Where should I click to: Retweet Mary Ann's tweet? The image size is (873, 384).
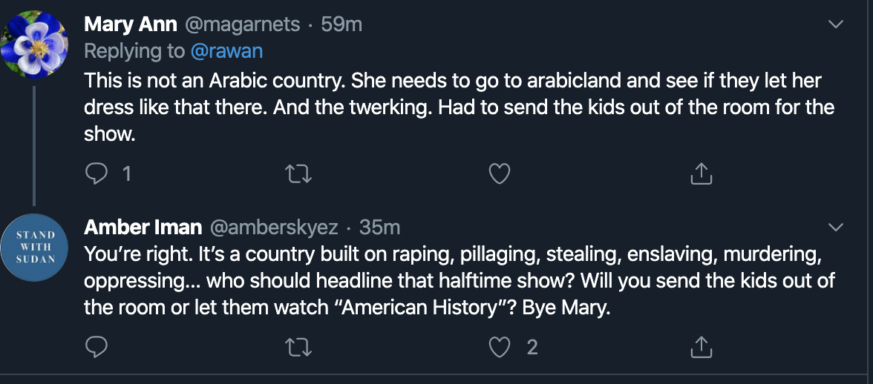tap(298, 173)
